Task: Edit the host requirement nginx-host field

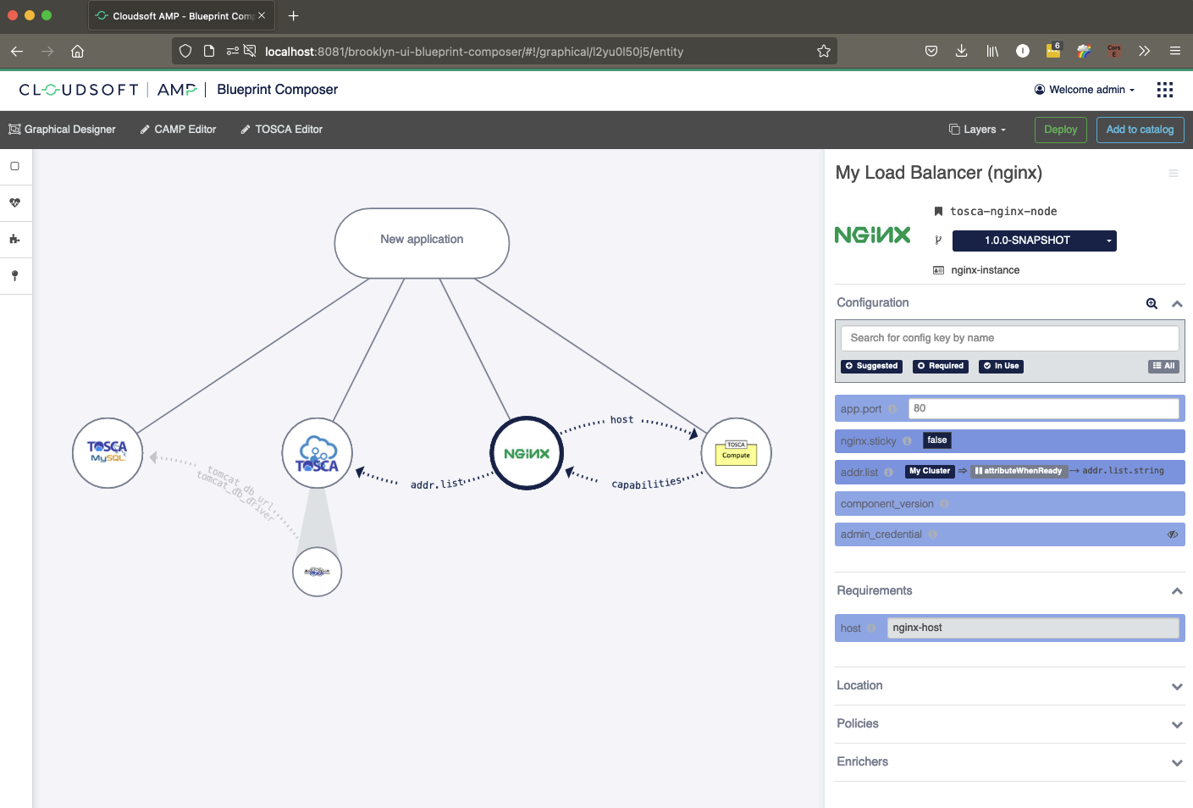Action: point(1033,628)
